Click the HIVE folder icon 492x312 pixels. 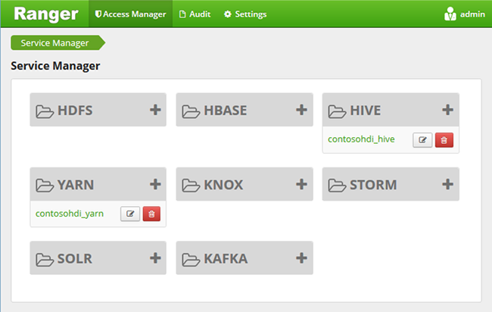click(337, 111)
